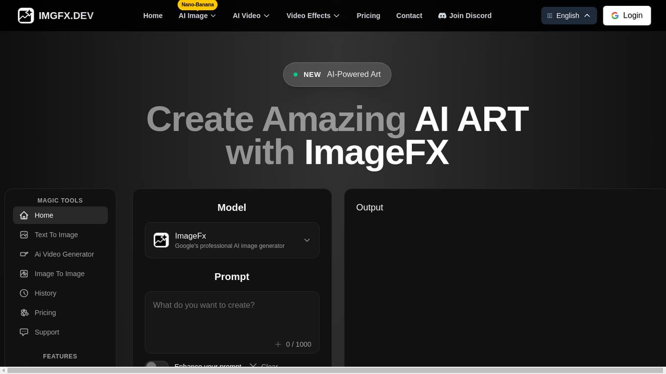Click the Image To Image sidebar icon
This screenshot has width=666, height=374.
pos(24,274)
